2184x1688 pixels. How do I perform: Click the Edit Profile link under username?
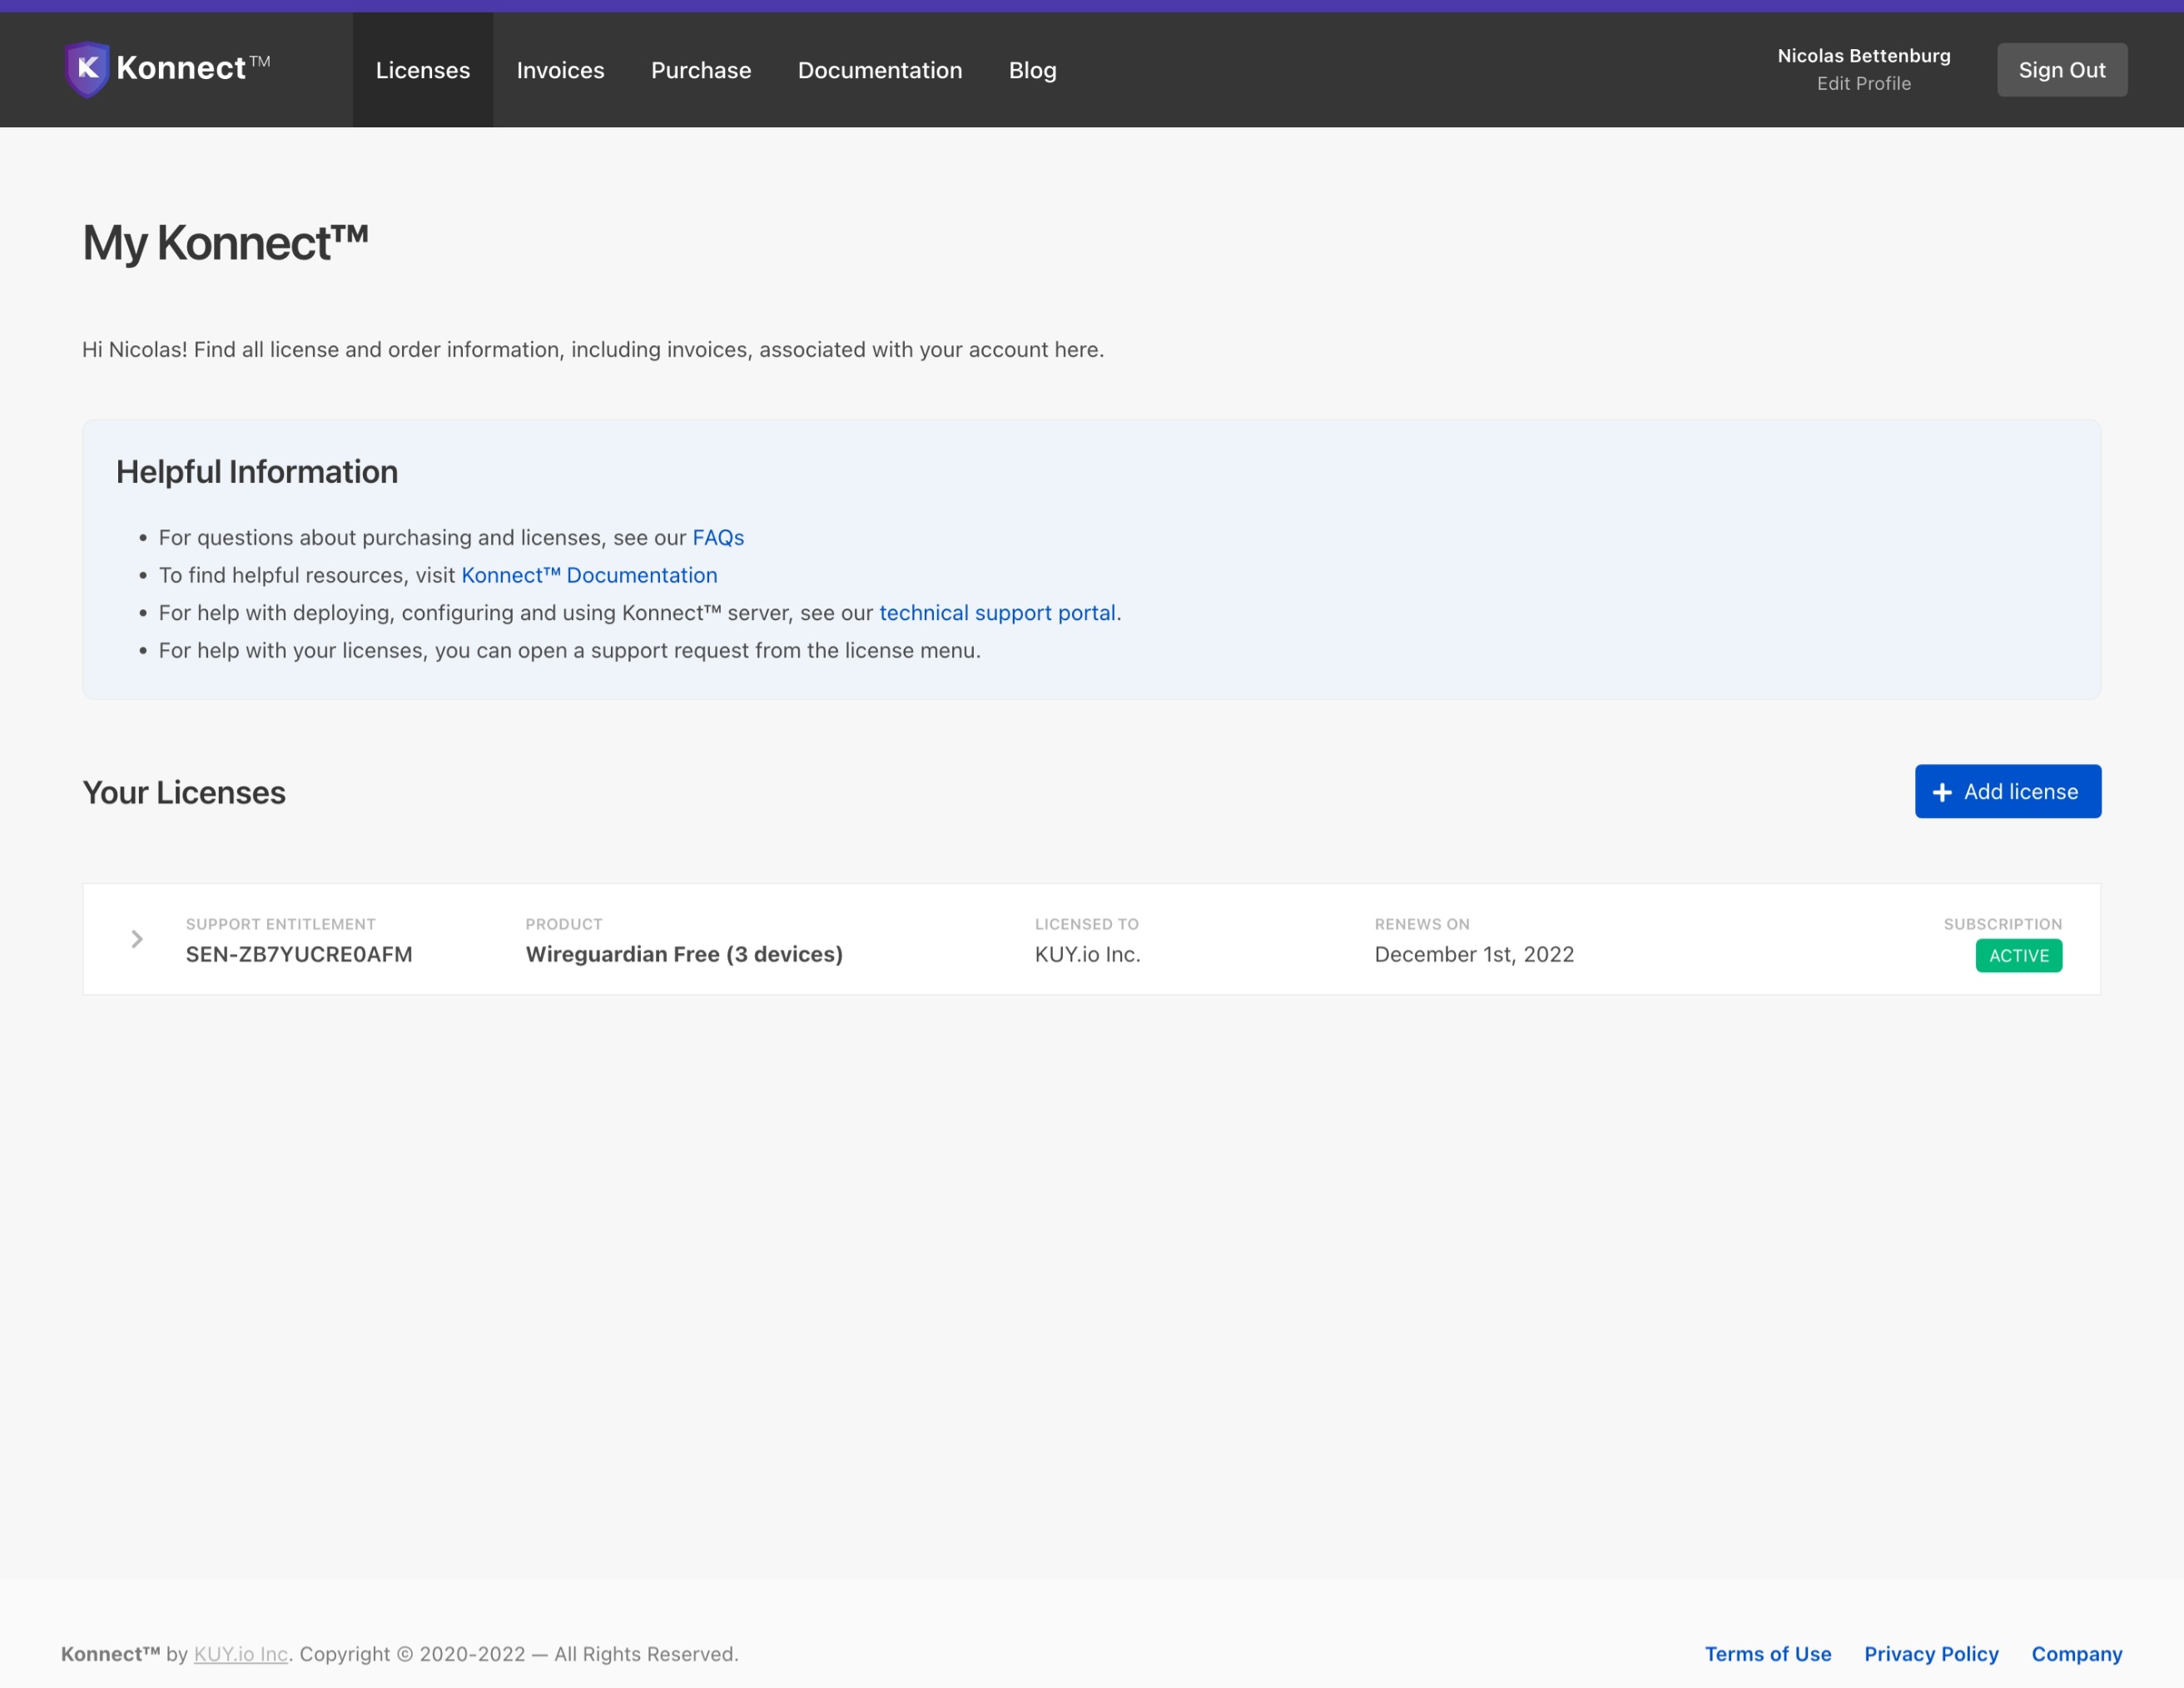click(1863, 83)
